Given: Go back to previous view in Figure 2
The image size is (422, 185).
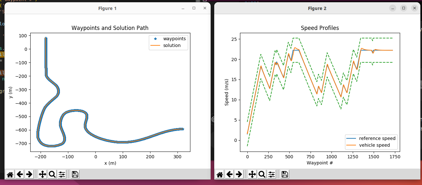Looking at the screenshot, I should pyautogui.click(x=229, y=174).
